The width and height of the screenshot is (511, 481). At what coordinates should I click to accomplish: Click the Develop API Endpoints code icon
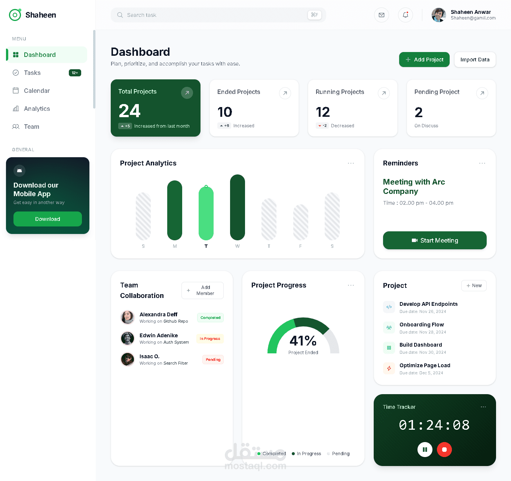(389, 307)
